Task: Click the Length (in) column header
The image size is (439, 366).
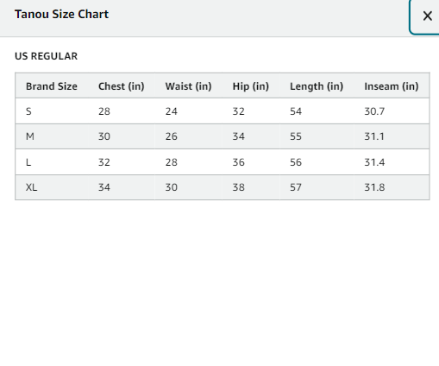Action: click(x=317, y=86)
